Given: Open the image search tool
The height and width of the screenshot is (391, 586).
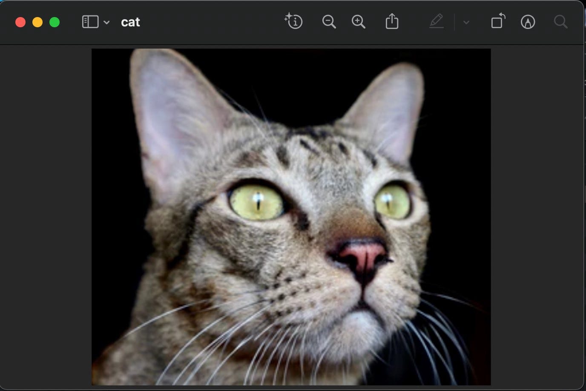Looking at the screenshot, I should click(561, 22).
